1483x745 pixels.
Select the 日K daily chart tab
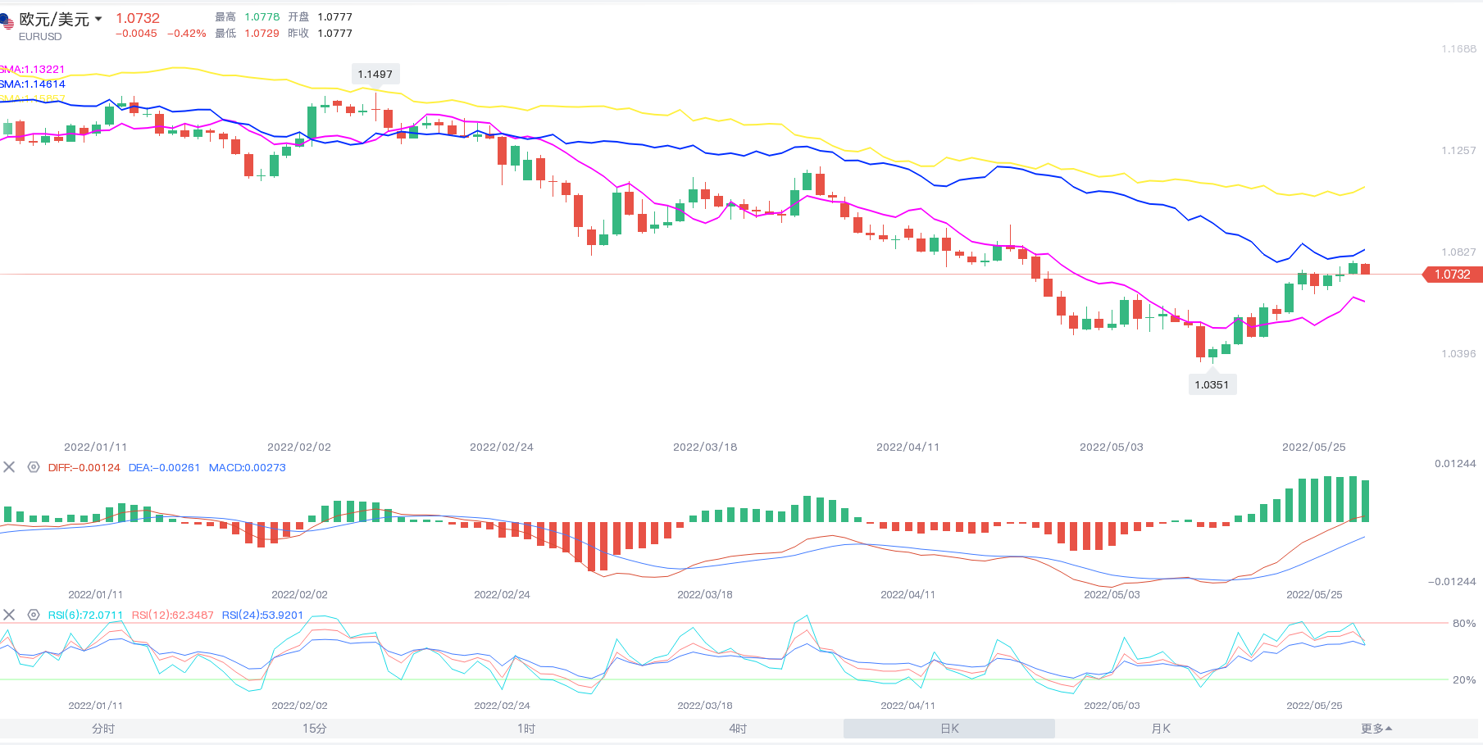click(949, 729)
